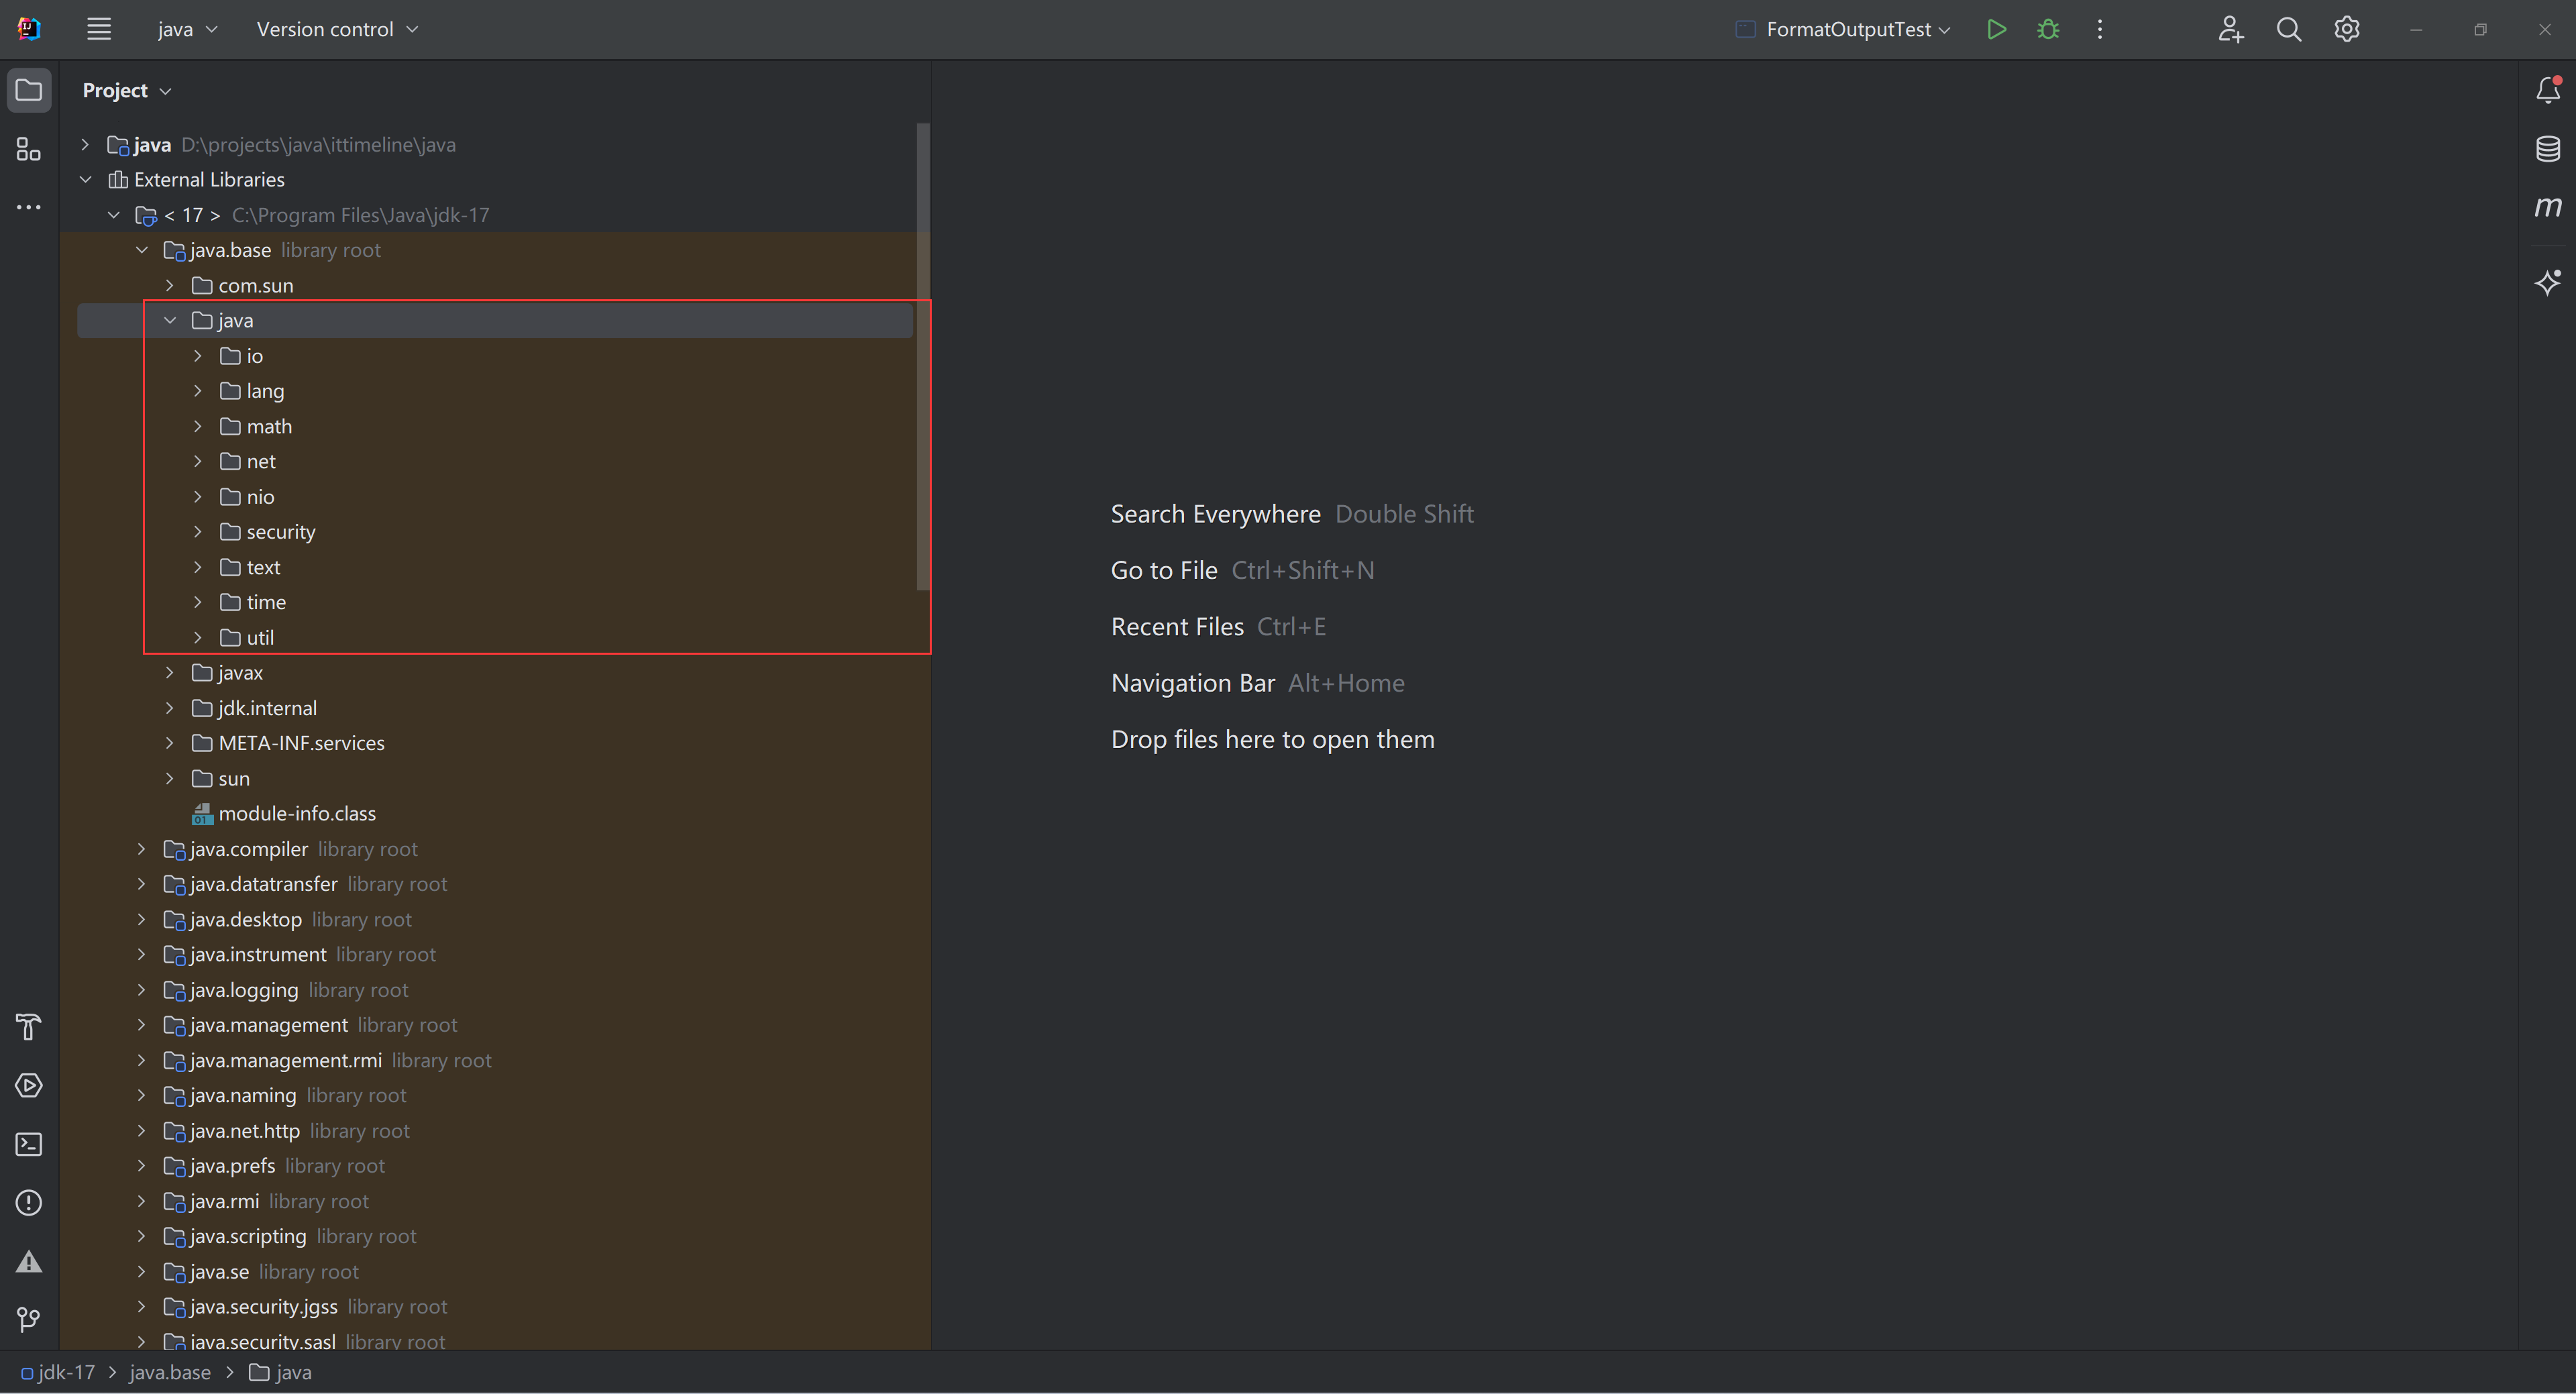Image resolution: width=2576 pixels, height=1394 pixels.
Task: Open more run actions menu
Action: pos(2100,29)
